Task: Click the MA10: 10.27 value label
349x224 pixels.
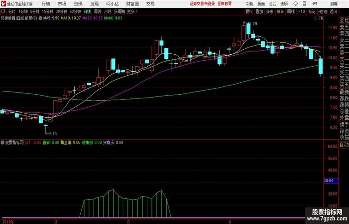Action: (x=71, y=18)
